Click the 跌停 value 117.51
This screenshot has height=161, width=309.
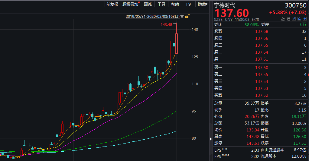coord(300,143)
